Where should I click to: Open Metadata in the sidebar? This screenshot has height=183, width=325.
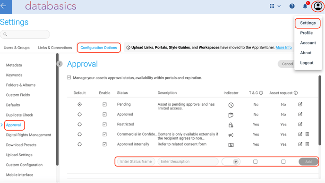[x=14, y=65]
